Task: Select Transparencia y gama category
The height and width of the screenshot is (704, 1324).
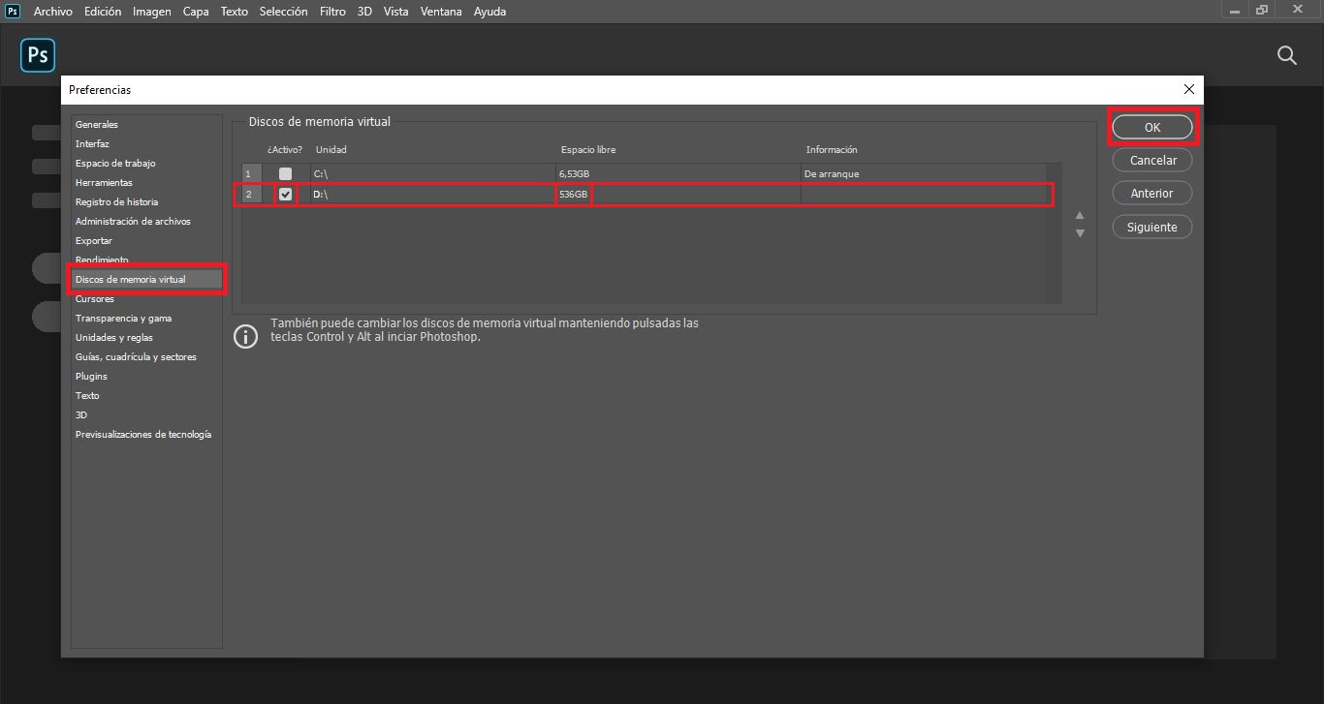Action: (x=123, y=318)
